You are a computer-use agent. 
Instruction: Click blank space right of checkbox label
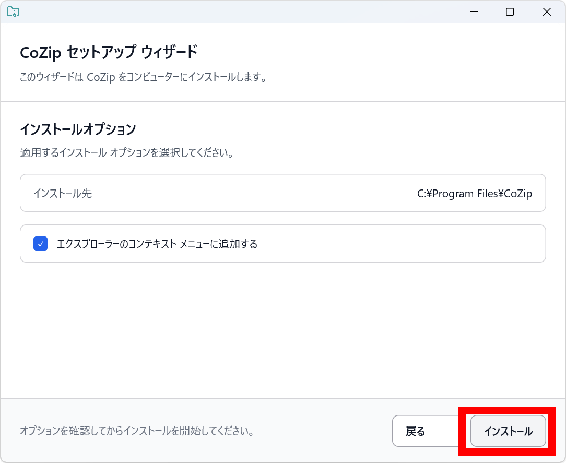pos(402,244)
